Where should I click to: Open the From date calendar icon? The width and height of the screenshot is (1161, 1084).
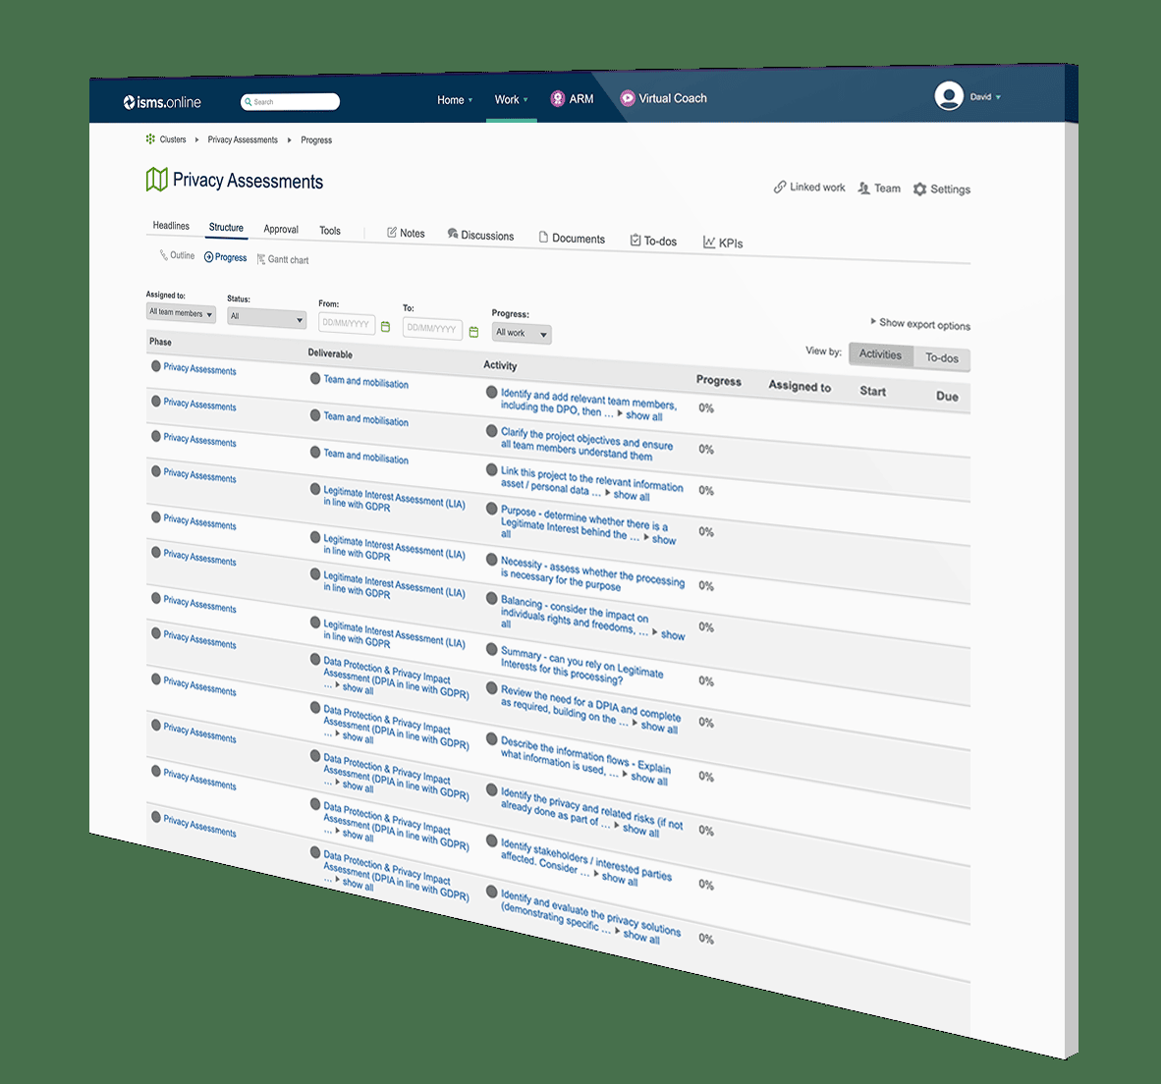pyautogui.click(x=385, y=326)
